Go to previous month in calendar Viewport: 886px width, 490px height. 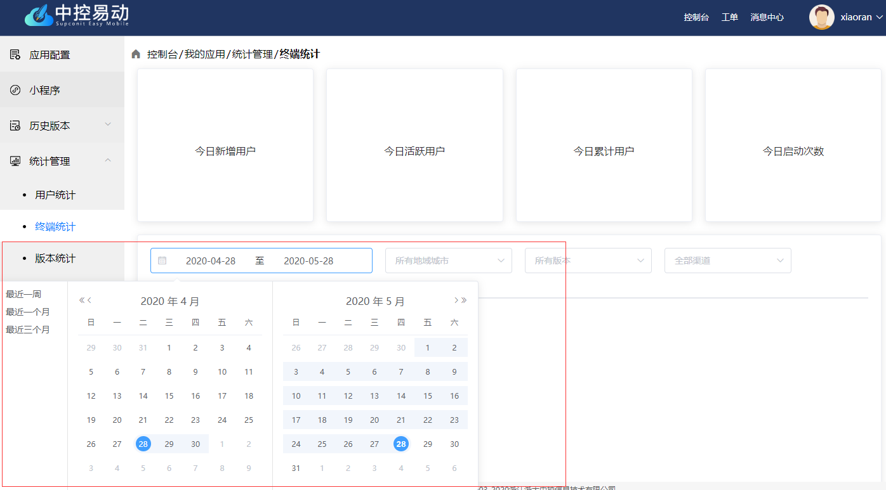(89, 300)
